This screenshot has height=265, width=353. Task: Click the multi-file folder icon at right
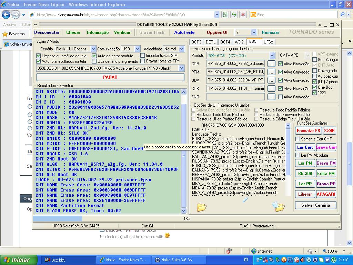coord(279,206)
